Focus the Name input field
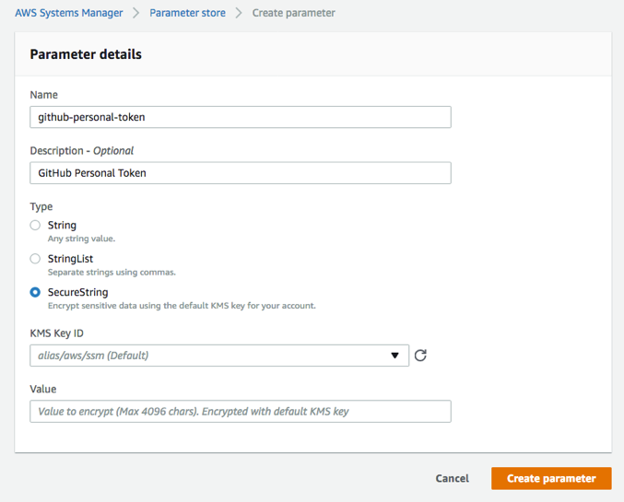 (241, 117)
